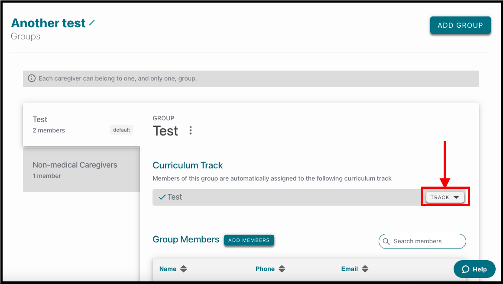
Task: Focus the Search members field
Action: [x=422, y=242]
